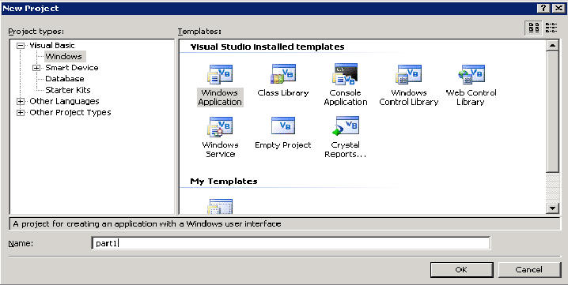
Task: Select Visual Basic in project types
Action: [x=52, y=46]
